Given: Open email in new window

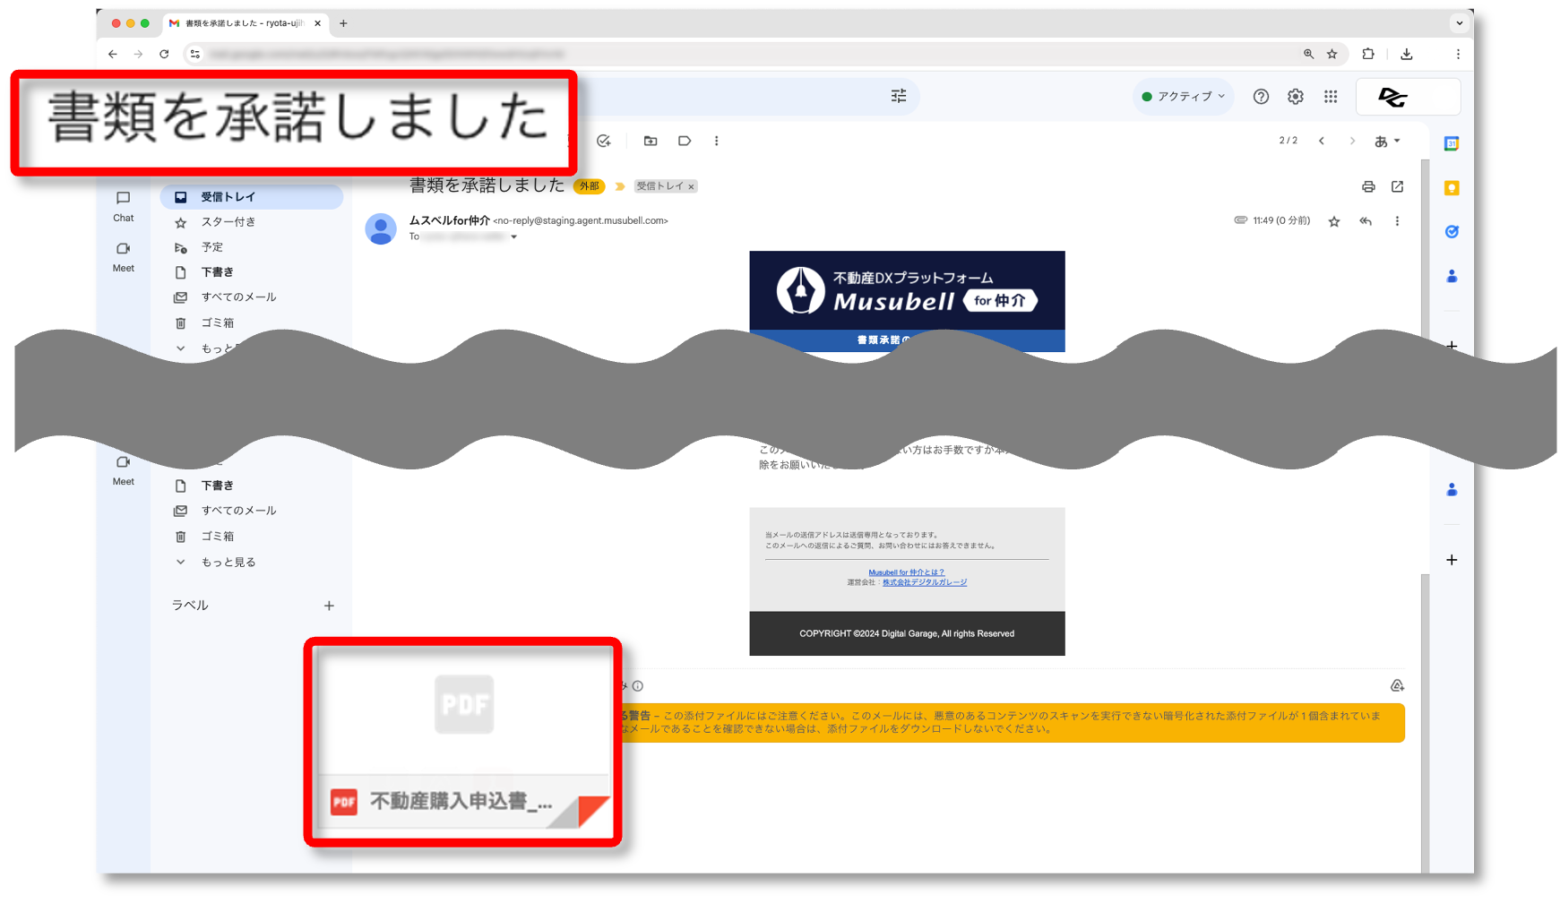Looking at the screenshot, I should click(x=1397, y=186).
